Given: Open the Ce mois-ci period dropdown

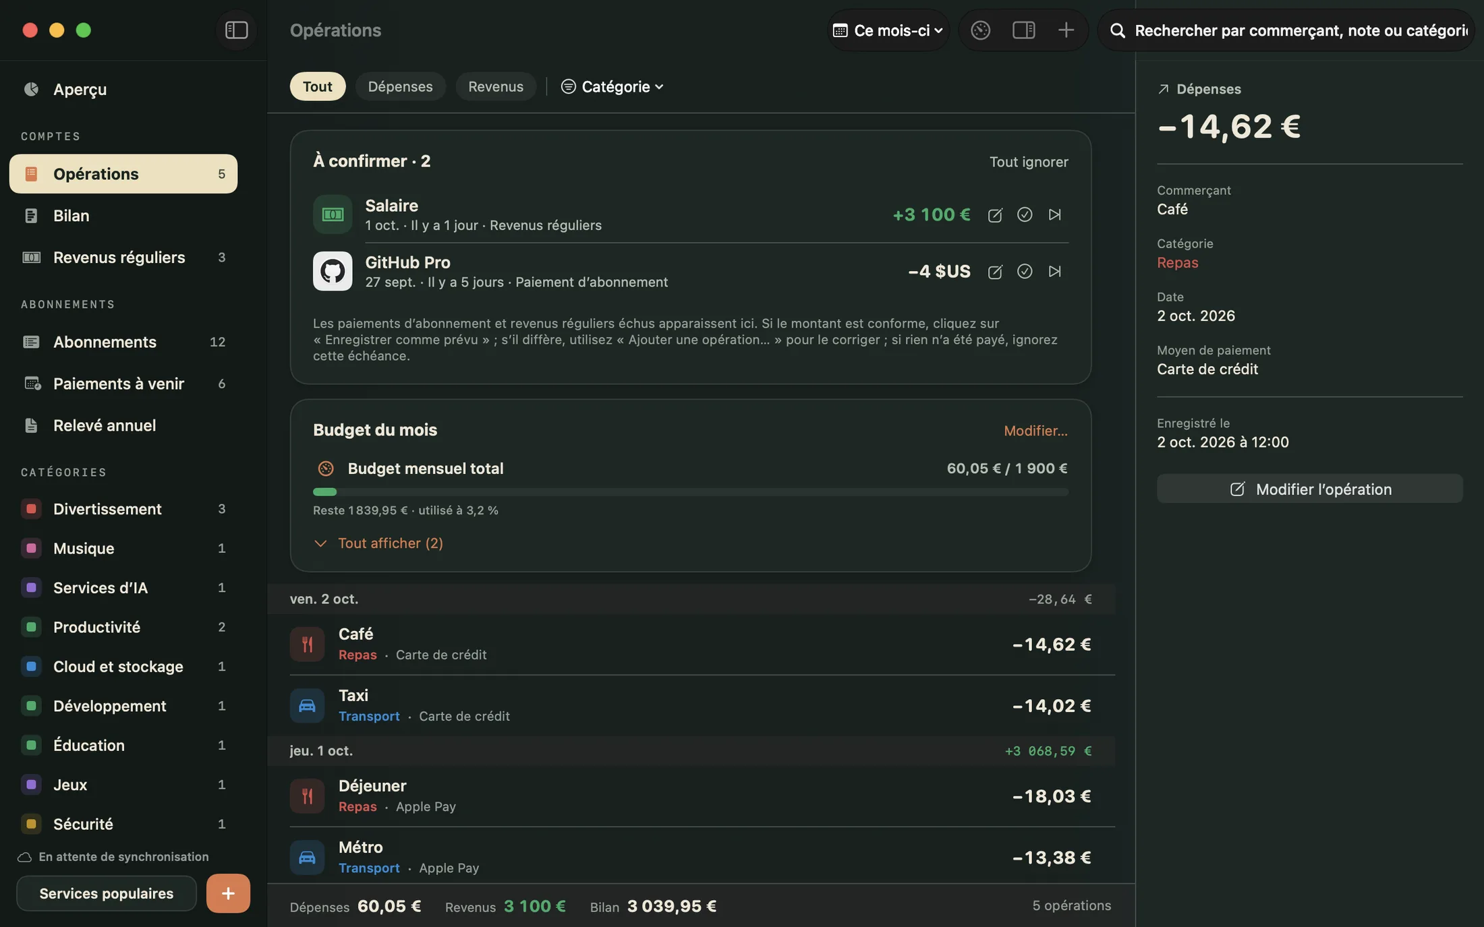Looking at the screenshot, I should (888, 30).
